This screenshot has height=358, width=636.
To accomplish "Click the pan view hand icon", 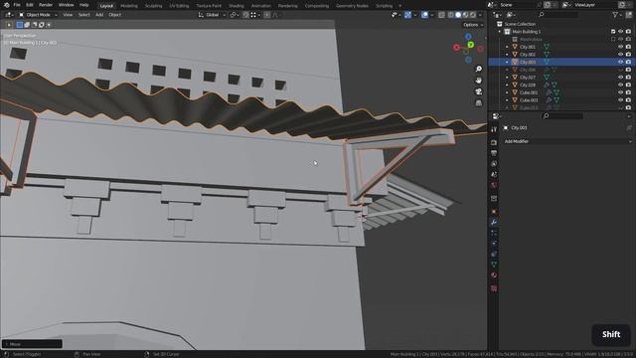I will [479, 81].
